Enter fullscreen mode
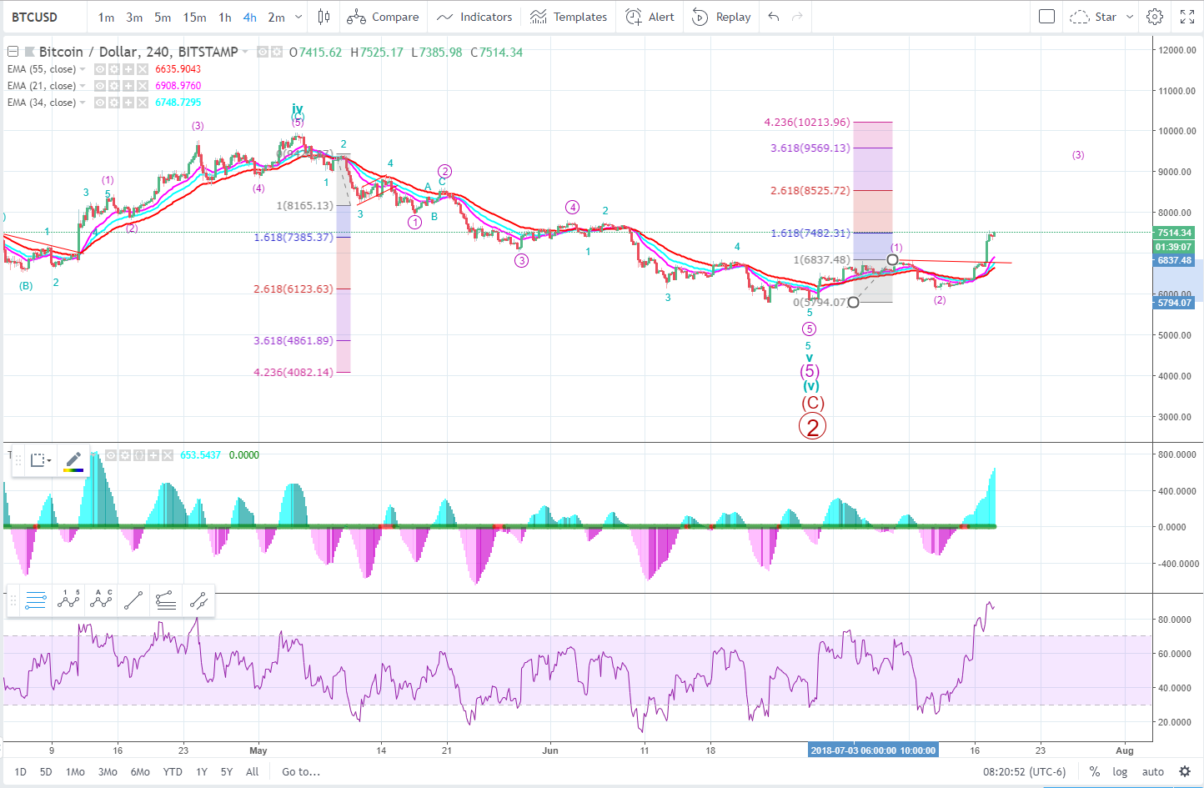Image resolution: width=1204 pixels, height=788 pixels. [1187, 17]
